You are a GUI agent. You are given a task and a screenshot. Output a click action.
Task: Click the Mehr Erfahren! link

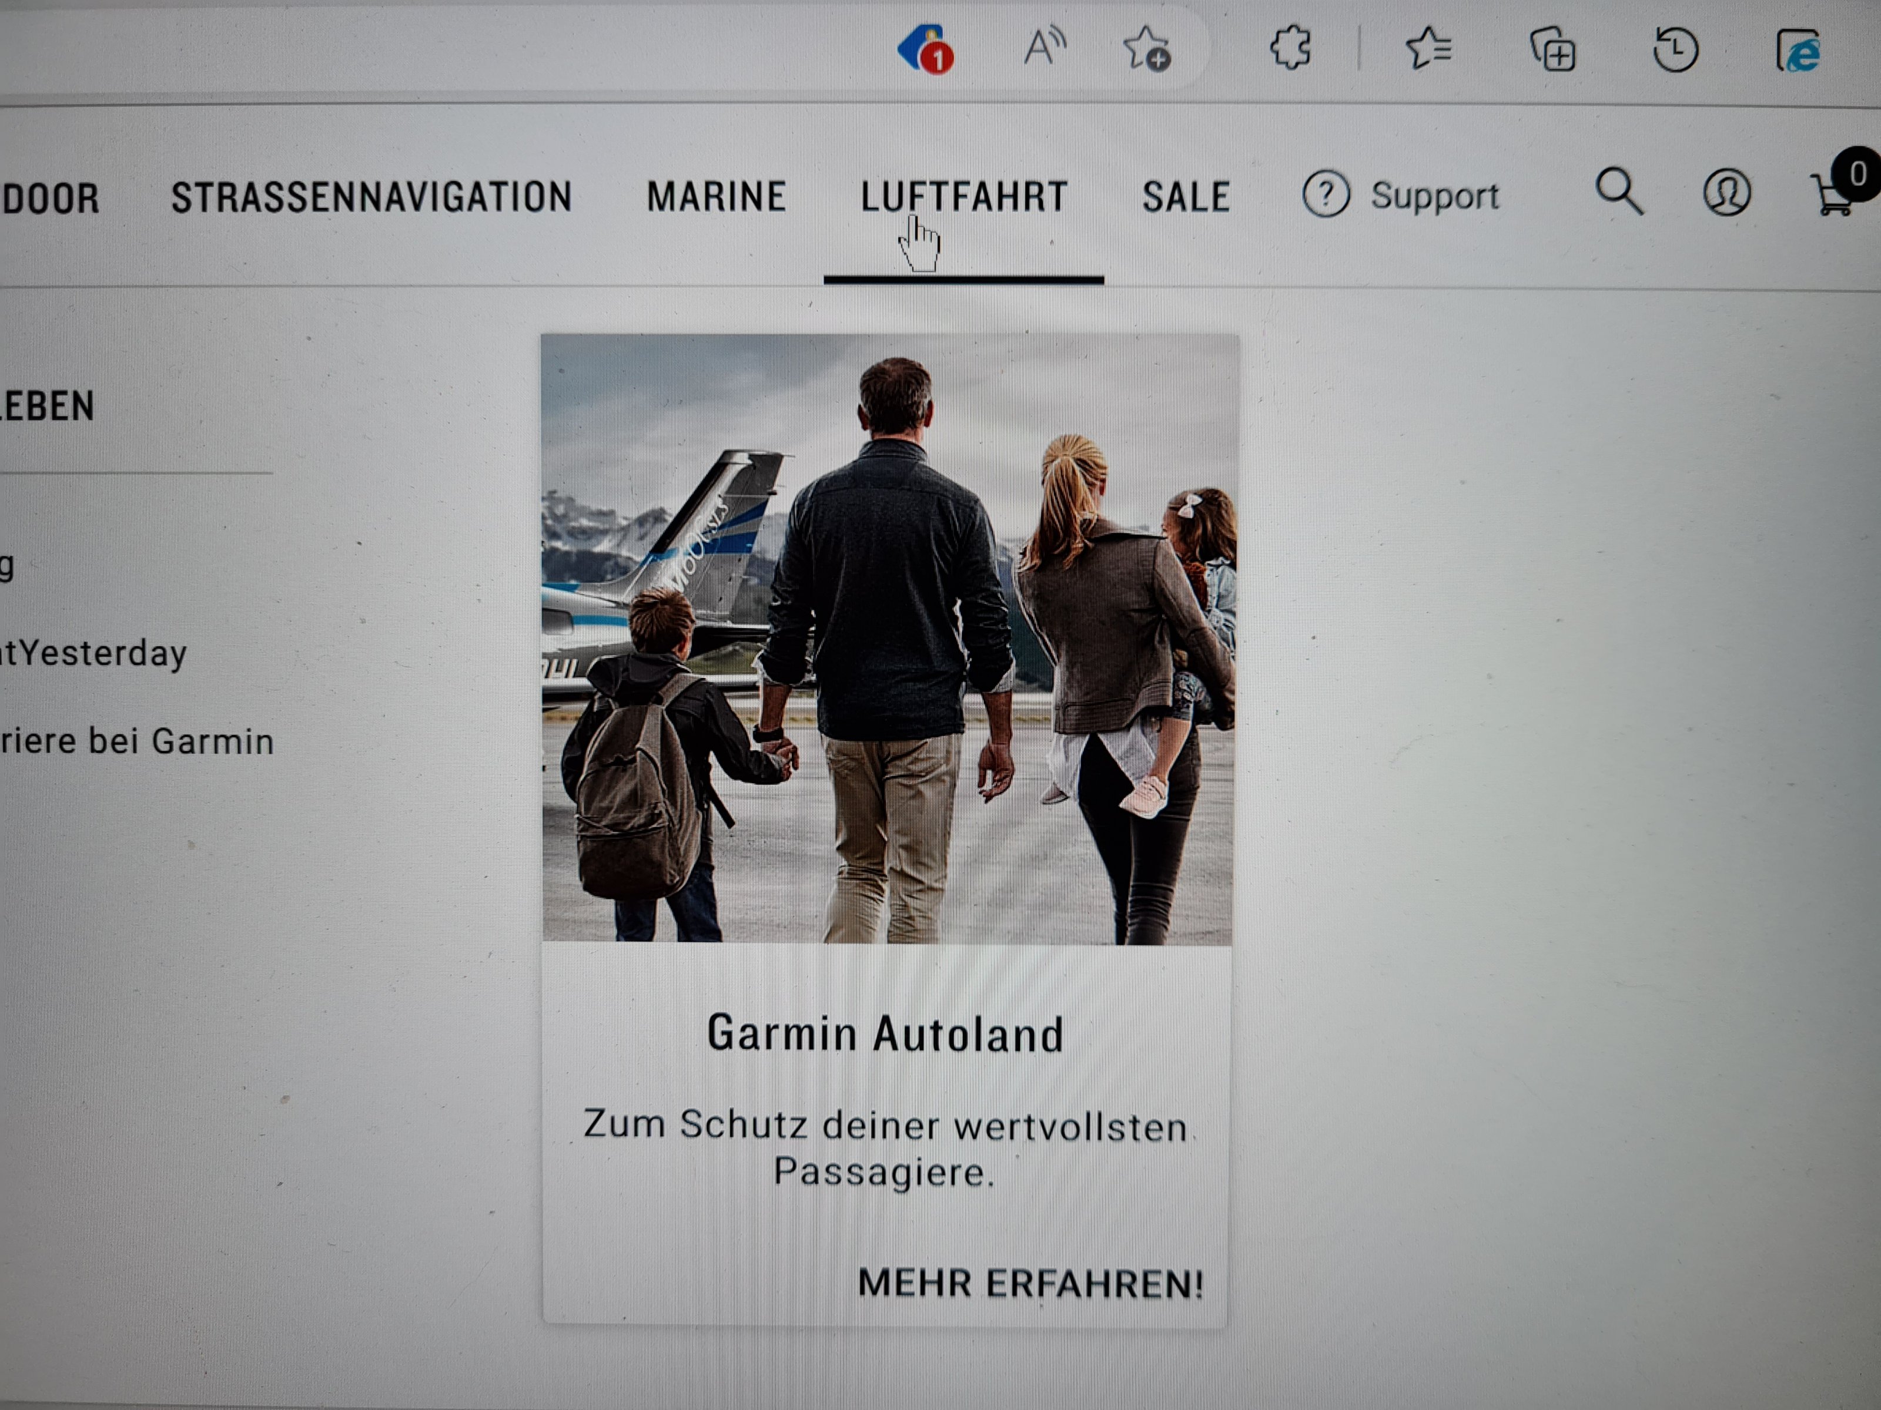click(x=1030, y=1283)
